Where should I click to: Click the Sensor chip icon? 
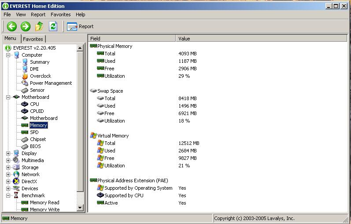tap(25, 90)
